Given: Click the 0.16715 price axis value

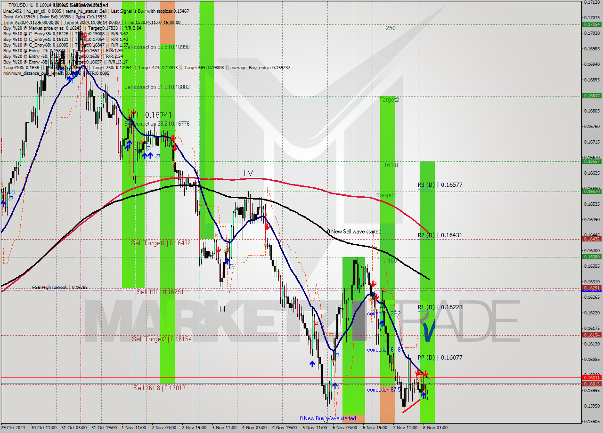Looking at the screenshot, I should coord(592,142).
